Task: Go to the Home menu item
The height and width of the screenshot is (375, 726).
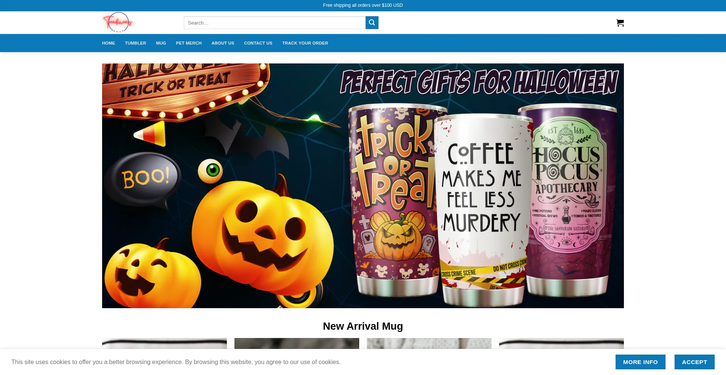Action: (109, 43)
